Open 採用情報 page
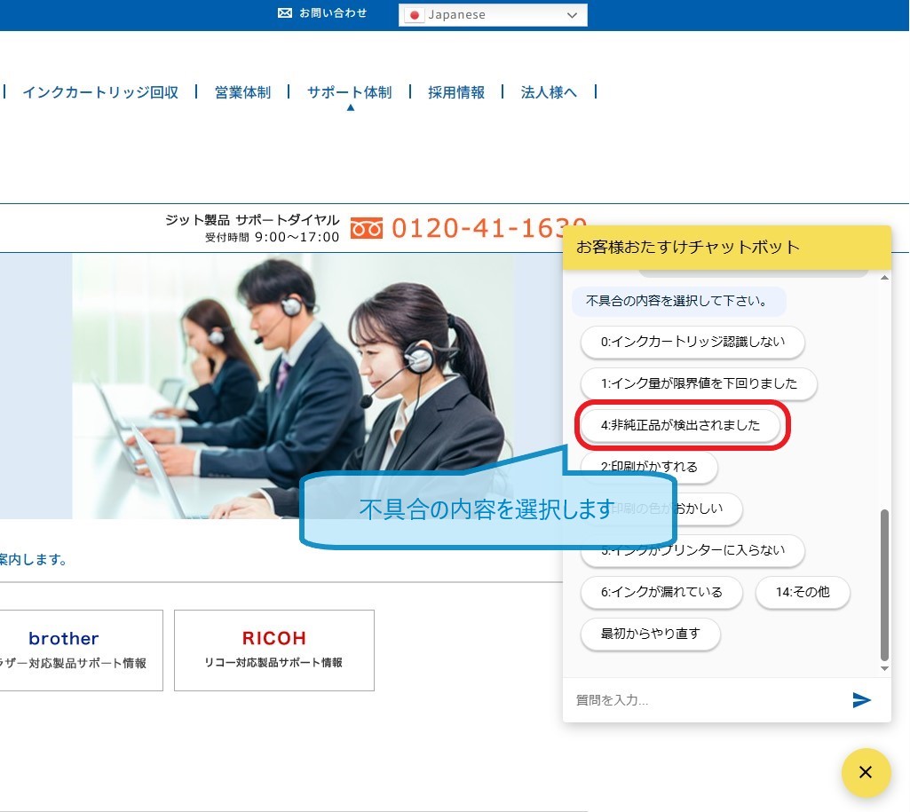Screen dimensions: 910x812 (456, 92)
